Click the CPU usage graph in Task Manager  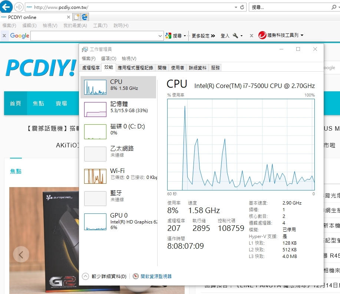241,145
